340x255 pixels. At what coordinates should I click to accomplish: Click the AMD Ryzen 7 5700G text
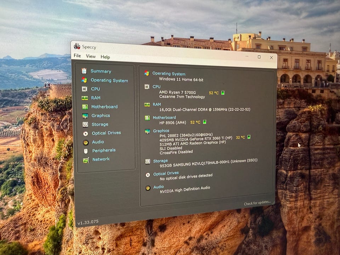(x=177, y=92)
